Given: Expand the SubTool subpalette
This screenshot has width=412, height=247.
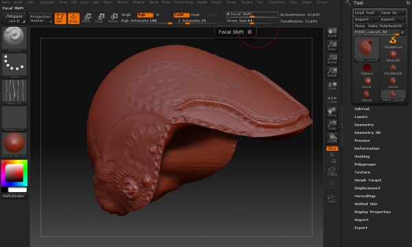Looking at the screenshot, I should tap(362, 108).
